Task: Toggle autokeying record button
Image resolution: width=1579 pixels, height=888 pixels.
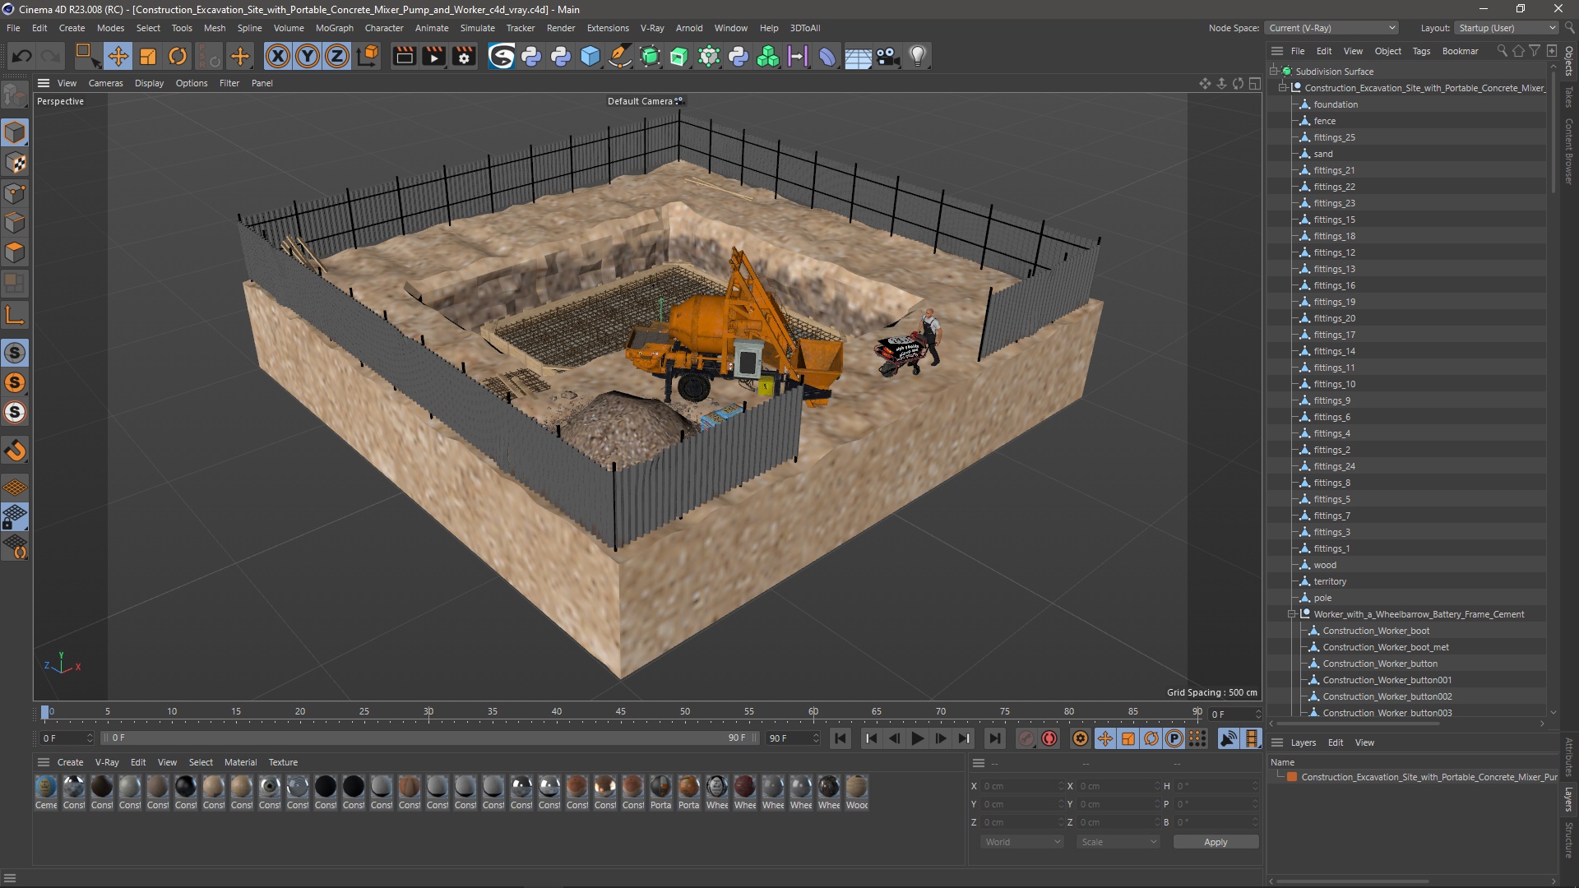Action: tap(1049, 738)
